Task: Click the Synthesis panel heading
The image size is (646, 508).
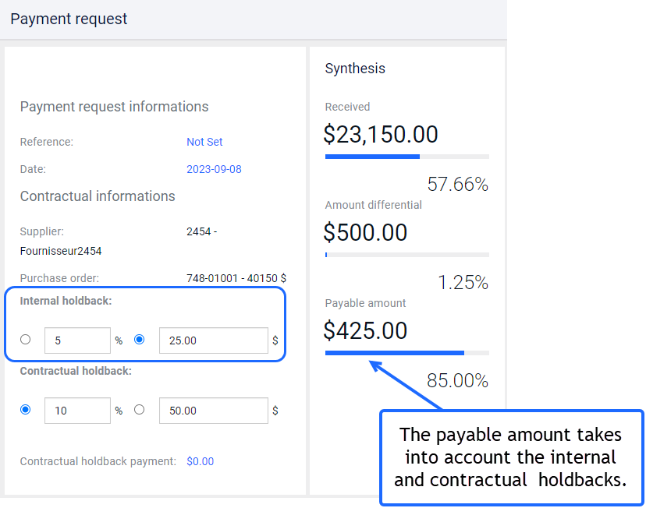Action: [355, 69]
